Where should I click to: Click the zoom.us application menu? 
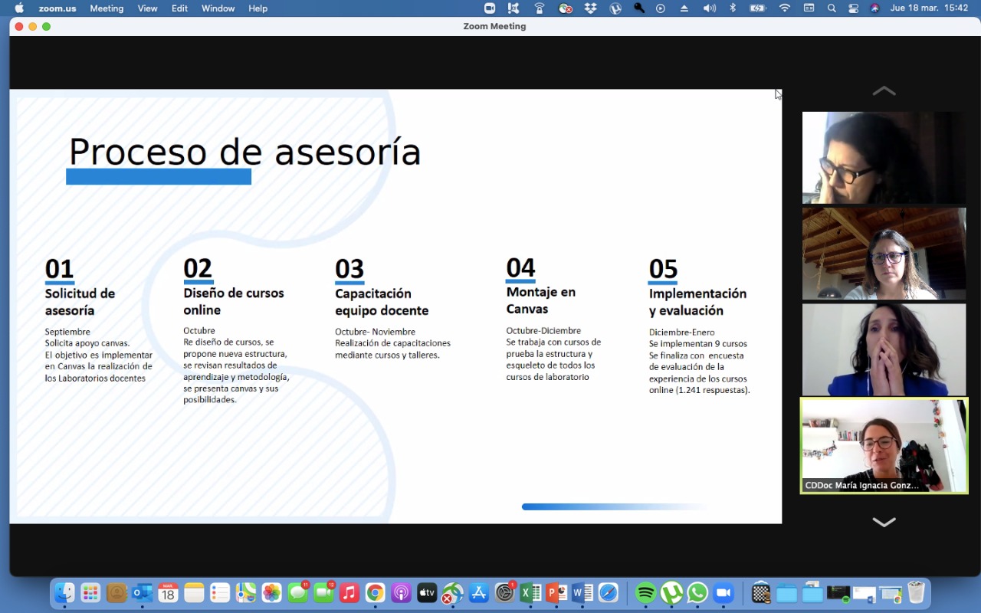point(57,8)
